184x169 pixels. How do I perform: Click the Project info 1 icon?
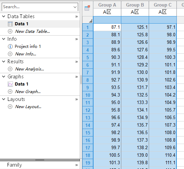pos(10,47)
